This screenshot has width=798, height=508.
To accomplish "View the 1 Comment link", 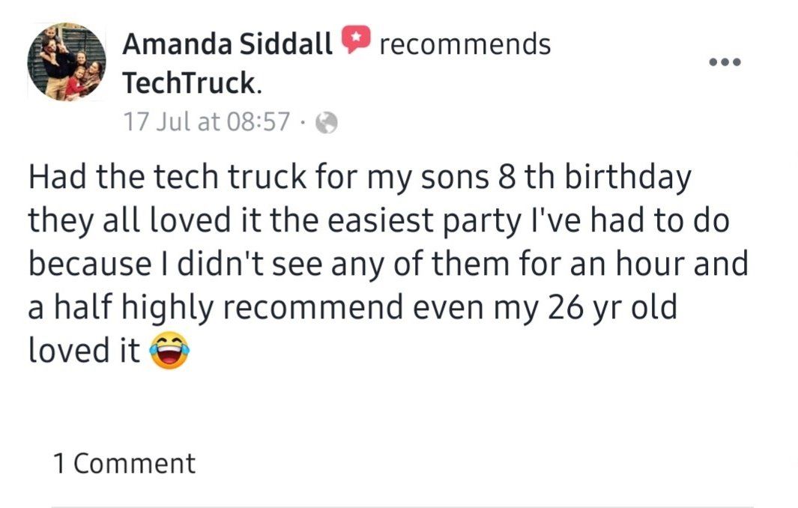I will 124,463.
